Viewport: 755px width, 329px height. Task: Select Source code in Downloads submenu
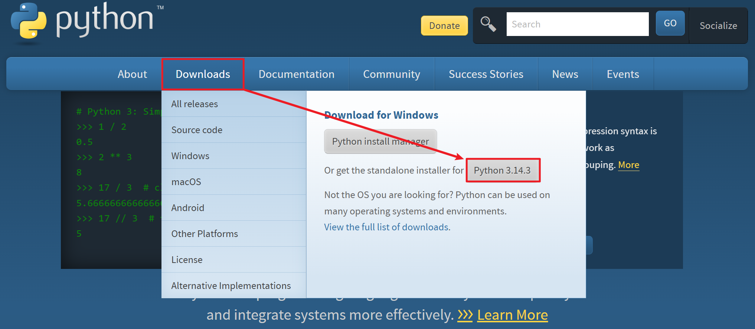click(234, 130)
